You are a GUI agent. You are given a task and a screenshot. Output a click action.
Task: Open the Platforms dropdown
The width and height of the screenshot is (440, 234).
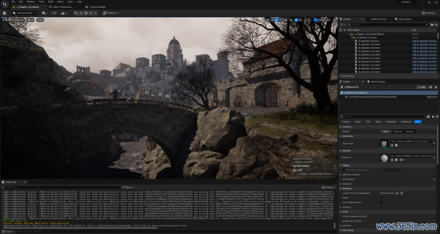point(111,13)
